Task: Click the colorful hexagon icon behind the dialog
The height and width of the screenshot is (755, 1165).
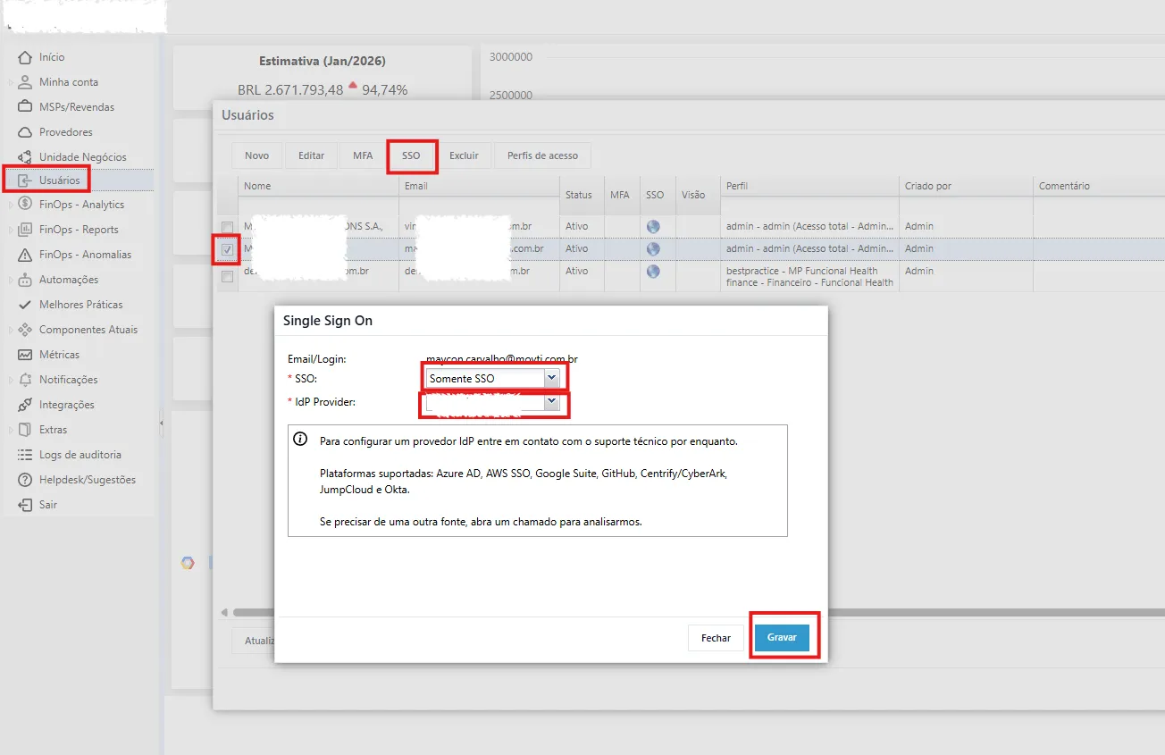Action: [188, 563]
